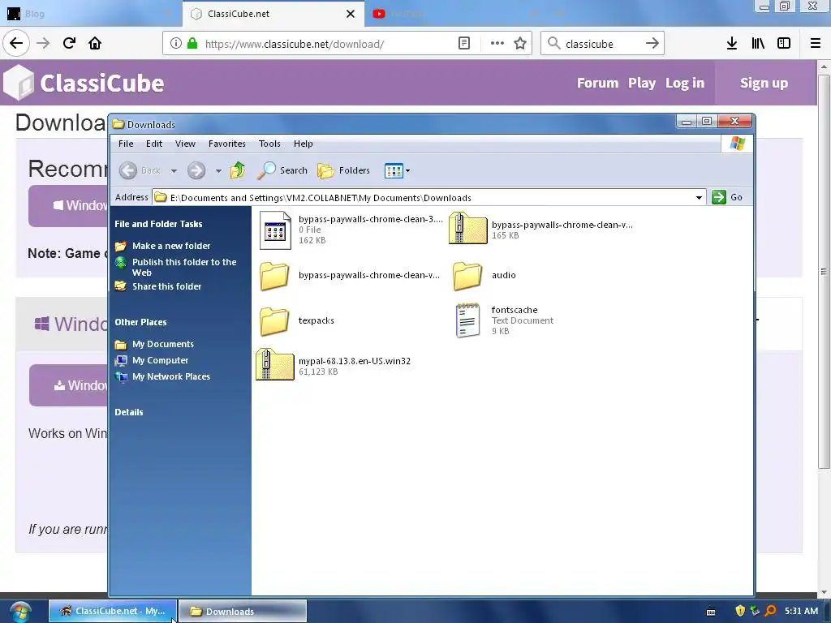Click Explorer Forward button
Screen dimensions: 831x623
[x=196, y=170]
